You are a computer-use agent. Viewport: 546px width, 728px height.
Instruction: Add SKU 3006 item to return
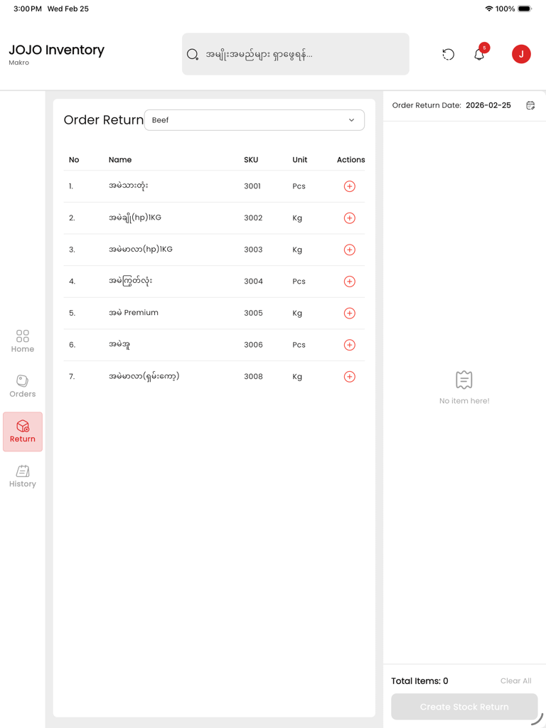[x=349, y=345]
